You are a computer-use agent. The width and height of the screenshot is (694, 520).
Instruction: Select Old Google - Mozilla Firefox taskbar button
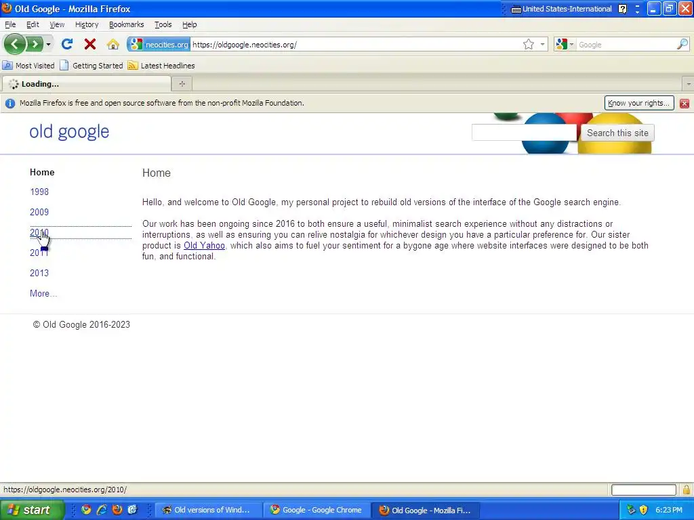(x=426, y=510)
